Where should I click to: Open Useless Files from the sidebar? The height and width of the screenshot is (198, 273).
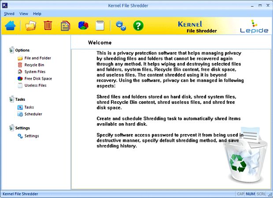tap(35, 85)
